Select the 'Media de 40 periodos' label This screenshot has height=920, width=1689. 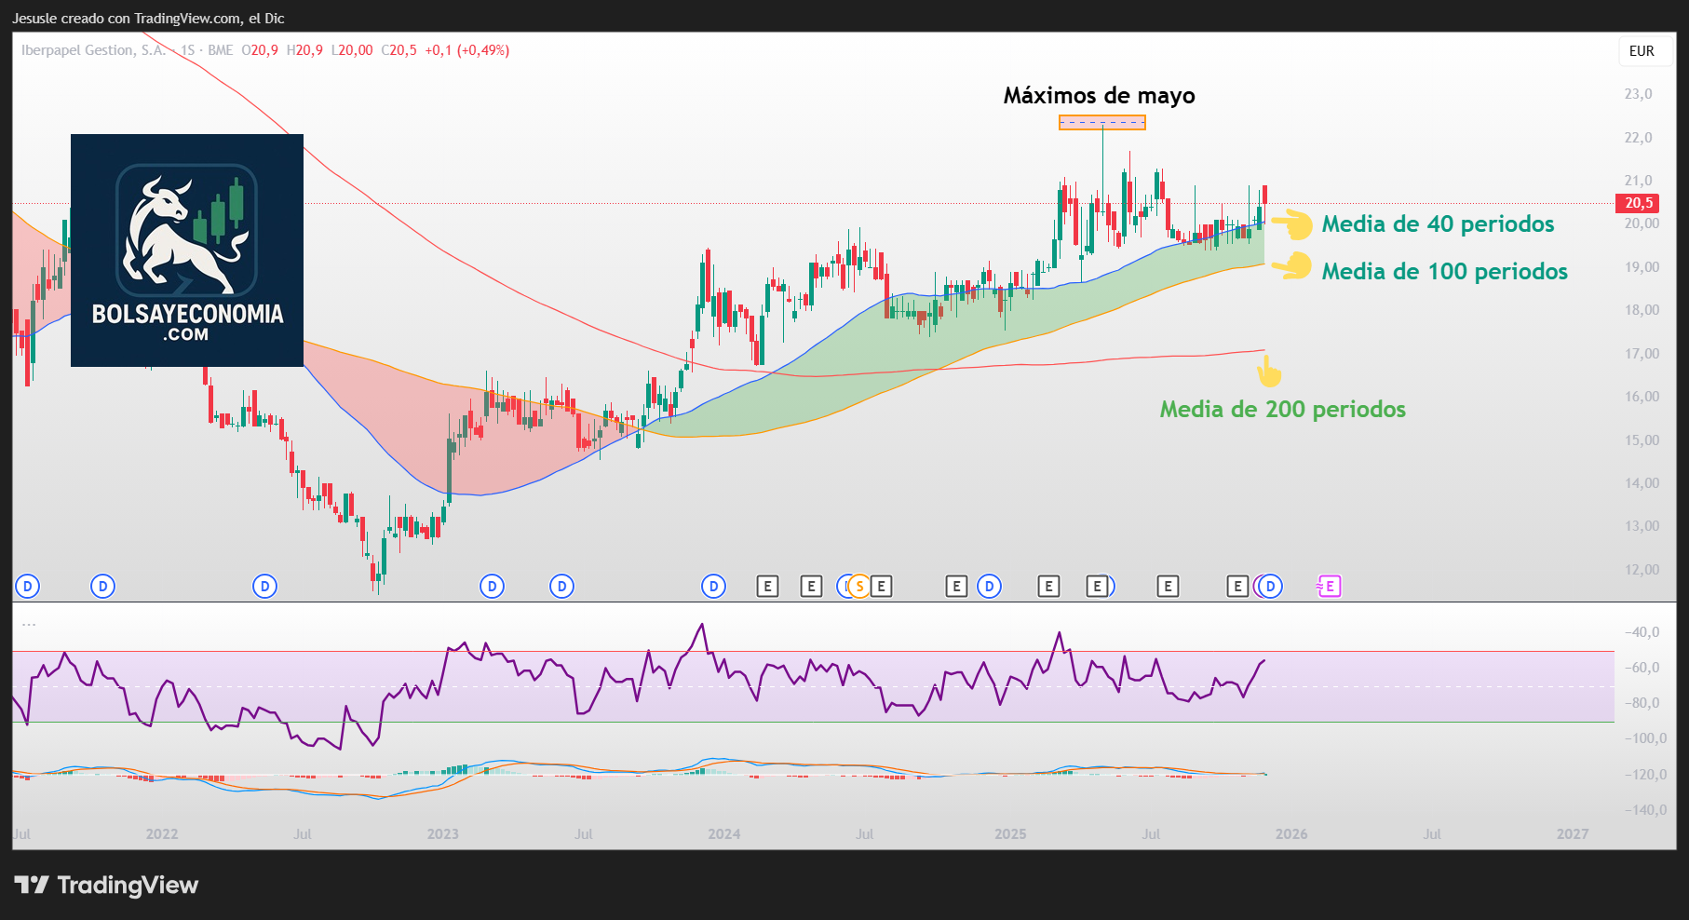[x=1438, y=224]
